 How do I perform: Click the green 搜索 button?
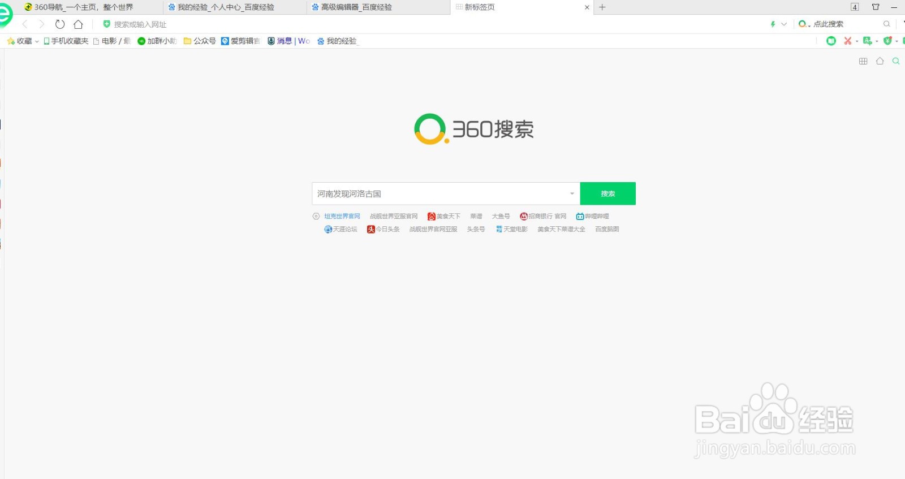point(608,193)
